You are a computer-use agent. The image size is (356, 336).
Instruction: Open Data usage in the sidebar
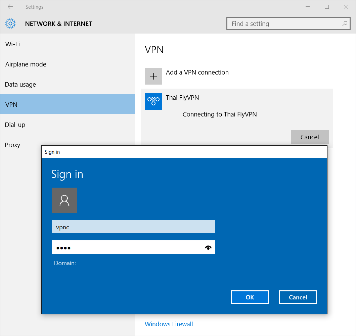click(20, 85)
